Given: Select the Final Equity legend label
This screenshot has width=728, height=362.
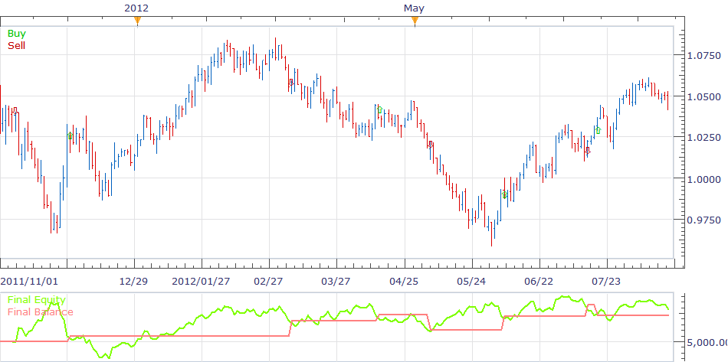Looking at the screenshot, I should click(x=37, y=300).
